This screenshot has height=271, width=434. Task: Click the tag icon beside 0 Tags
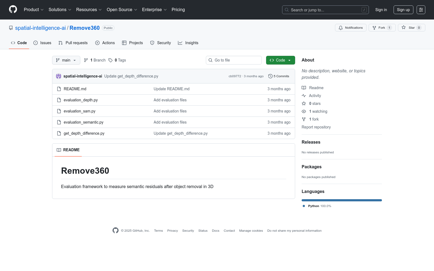tap(110, 60)
